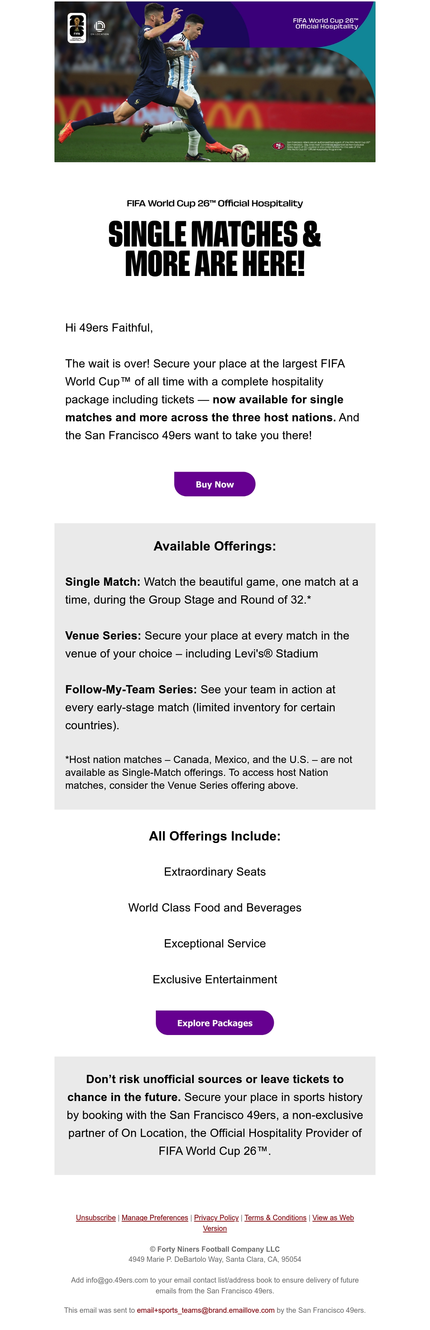The height and width of the screenshot is (1330, 430).
Task: Click the purple Buy Now button
Action: click(215, 484)
